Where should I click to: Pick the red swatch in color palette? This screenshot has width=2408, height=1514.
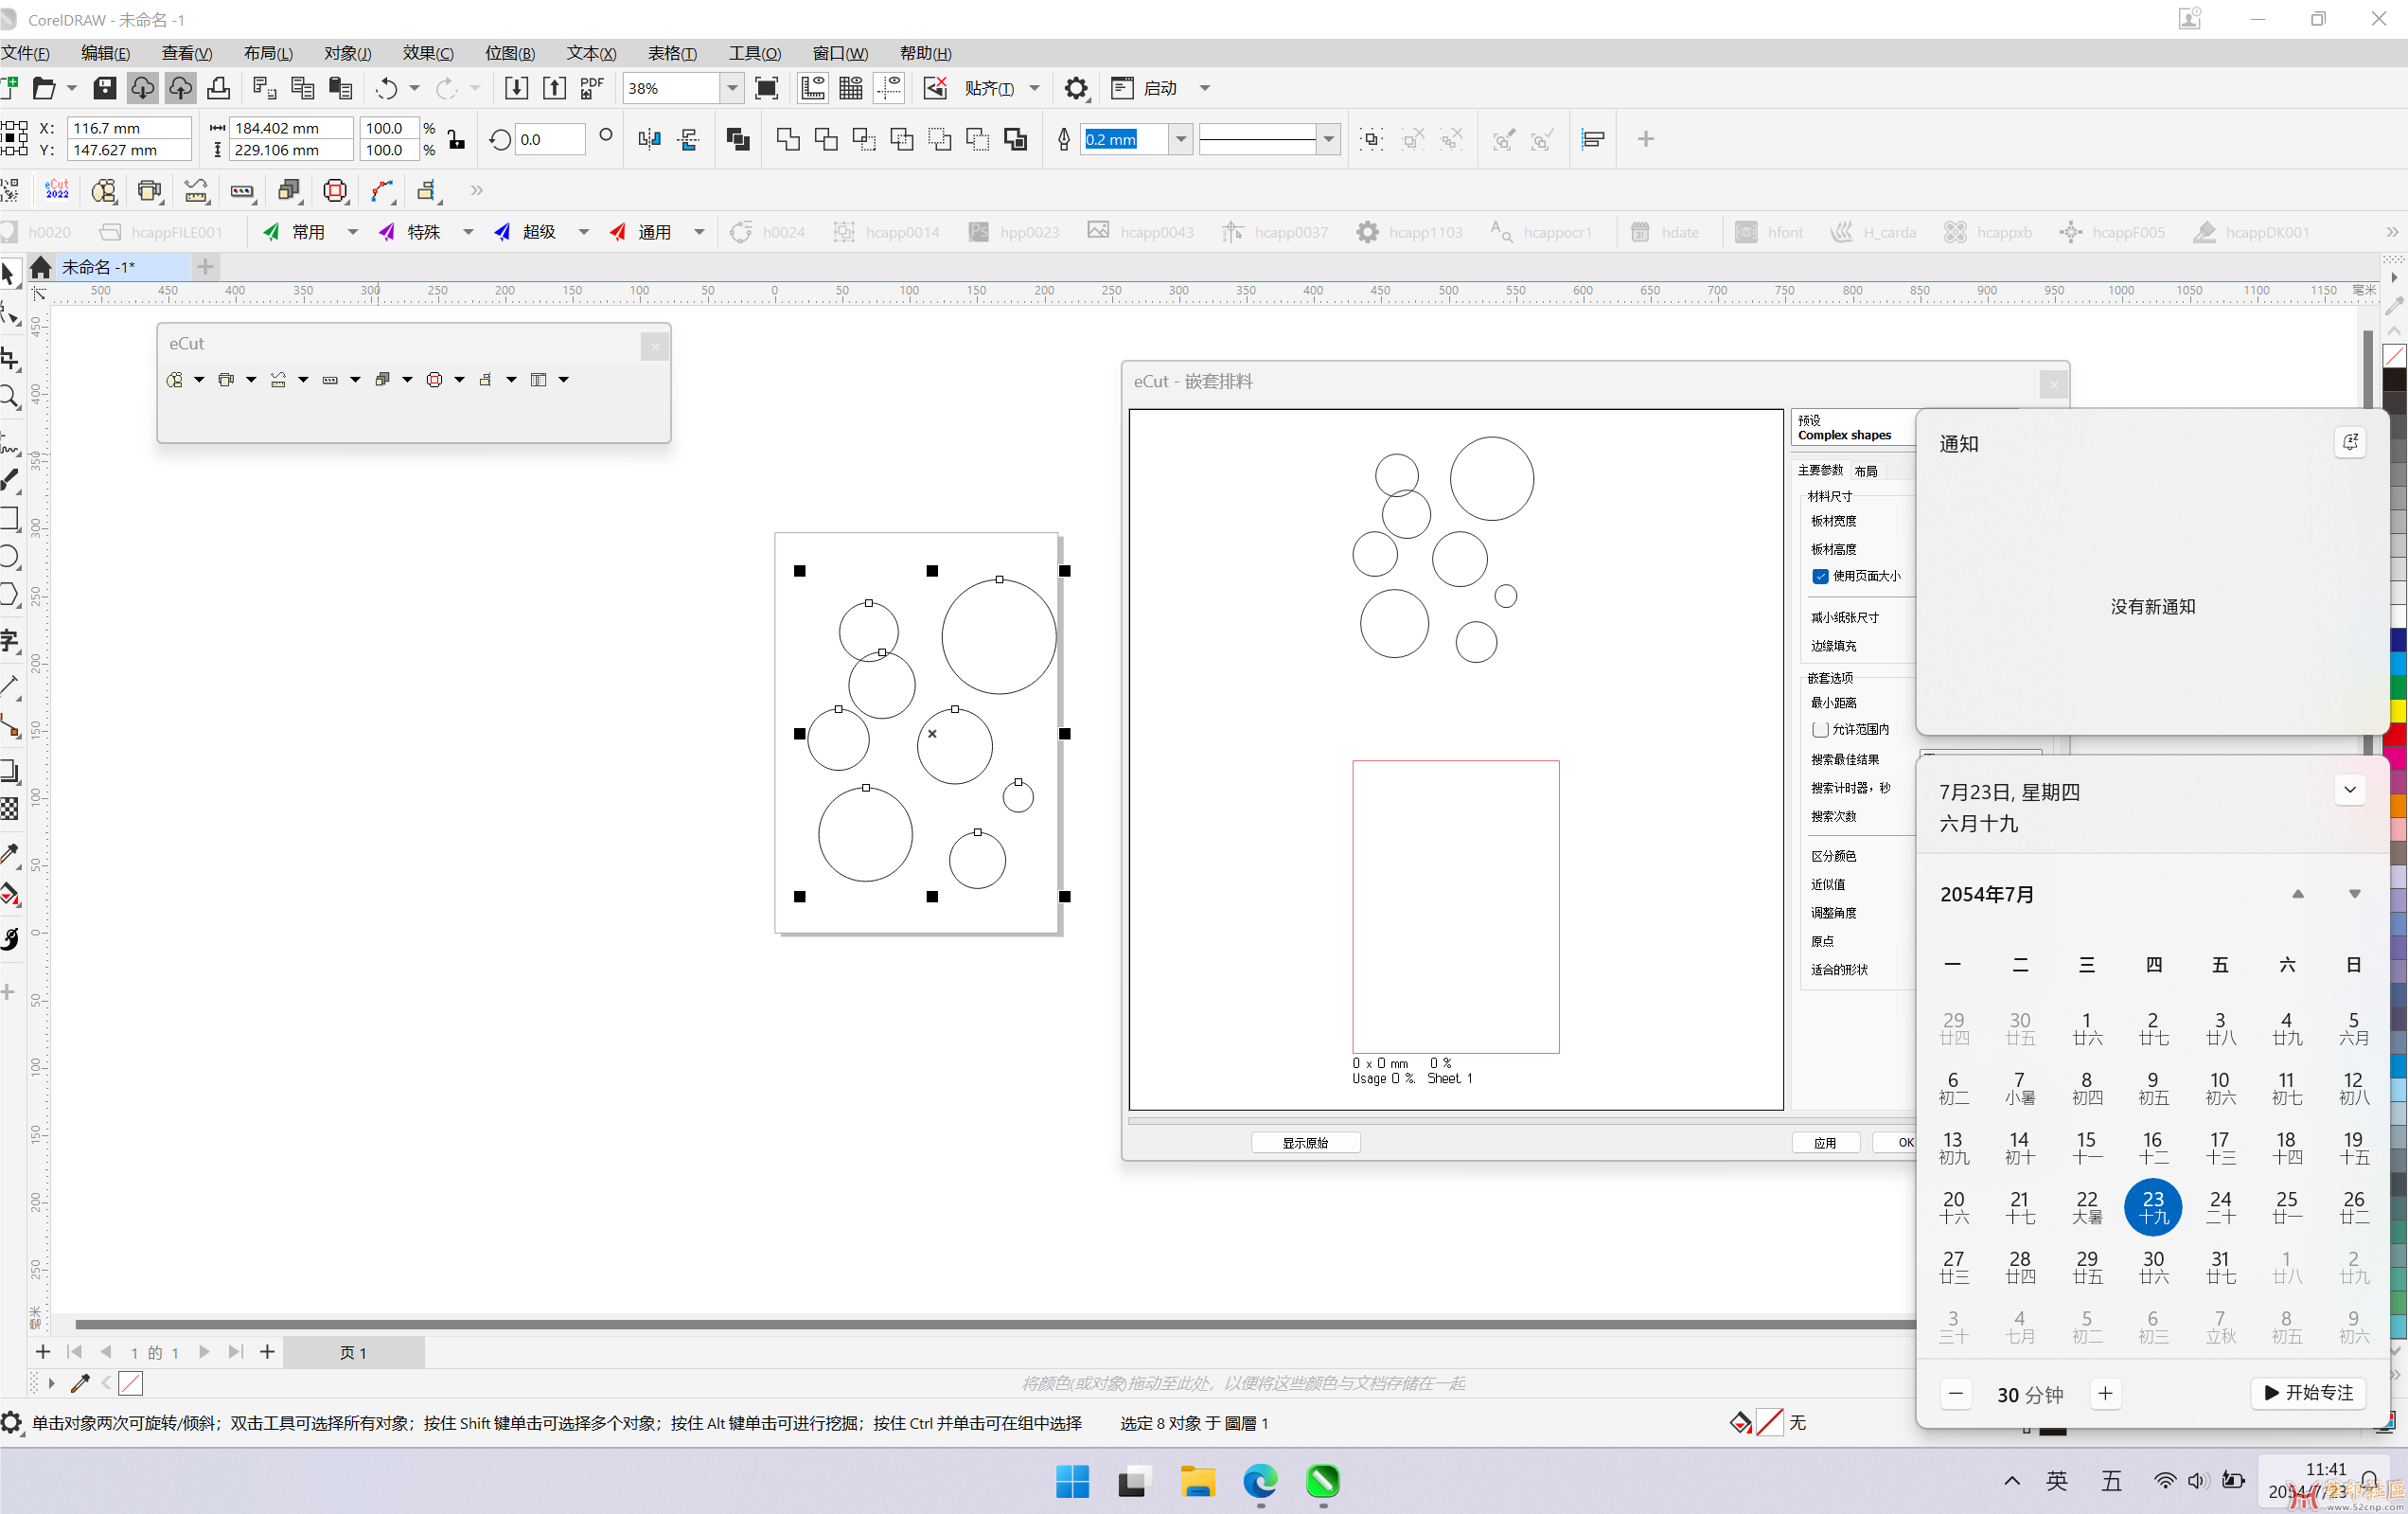(x=2397, y=735)
